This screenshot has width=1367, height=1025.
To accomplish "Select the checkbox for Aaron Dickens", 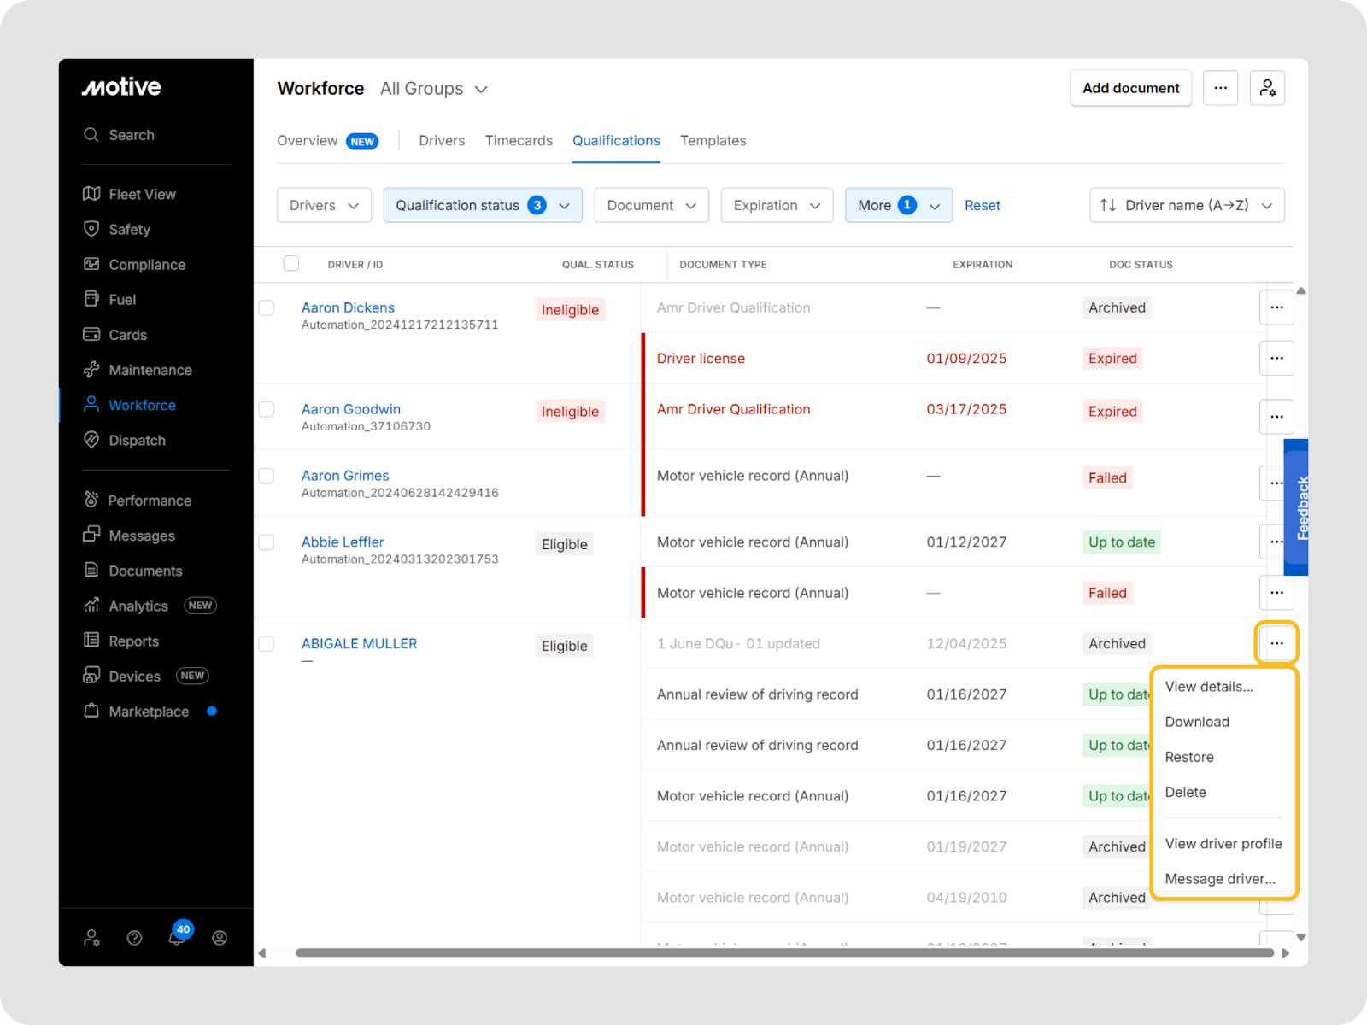I will pyautogui.click(x=267, y=308).
